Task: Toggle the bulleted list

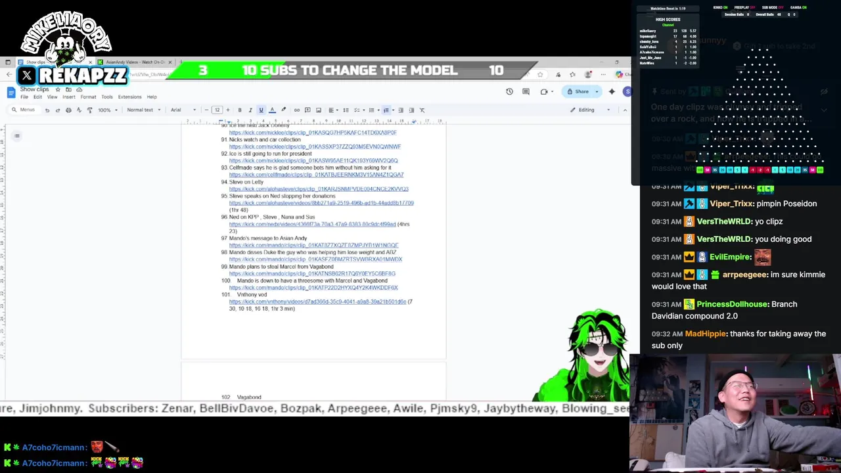Action: click(x=373, y=110)
